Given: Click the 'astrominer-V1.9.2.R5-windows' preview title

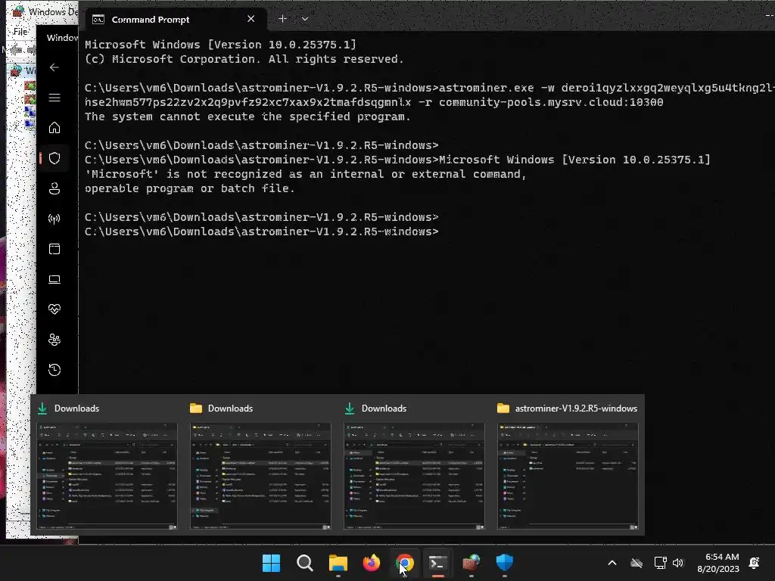Looking at the screenshot, I should (576, 409).
